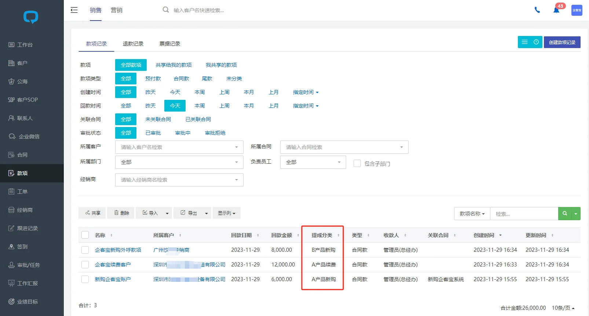Switch to the 销售 top tab
Viewport: 589px width, 316px height.
tap(96, 10)
